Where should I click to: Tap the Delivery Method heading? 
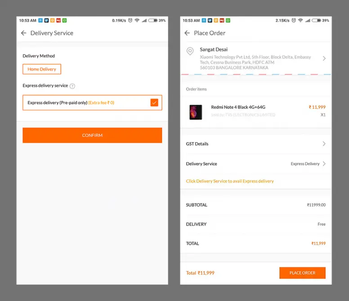pyautogui.click(x=39, y=56)
